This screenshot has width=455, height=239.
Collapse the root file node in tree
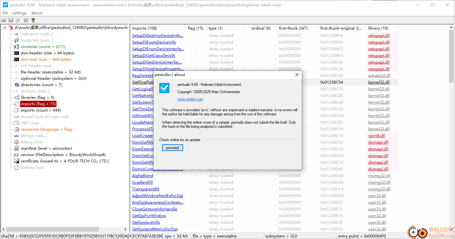click(5, 28)
